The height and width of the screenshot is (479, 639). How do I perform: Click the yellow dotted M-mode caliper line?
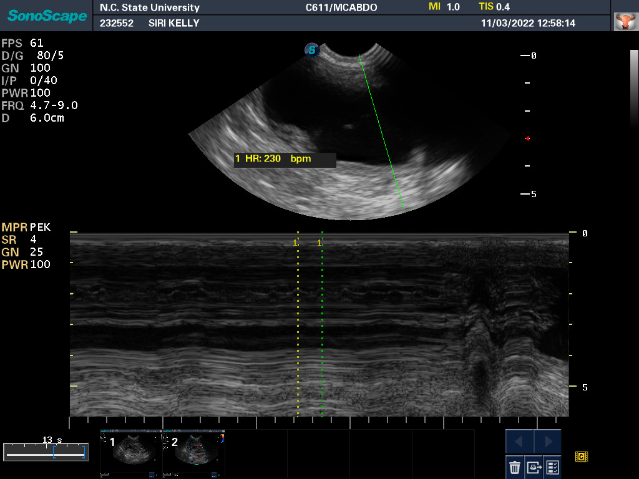298,324
